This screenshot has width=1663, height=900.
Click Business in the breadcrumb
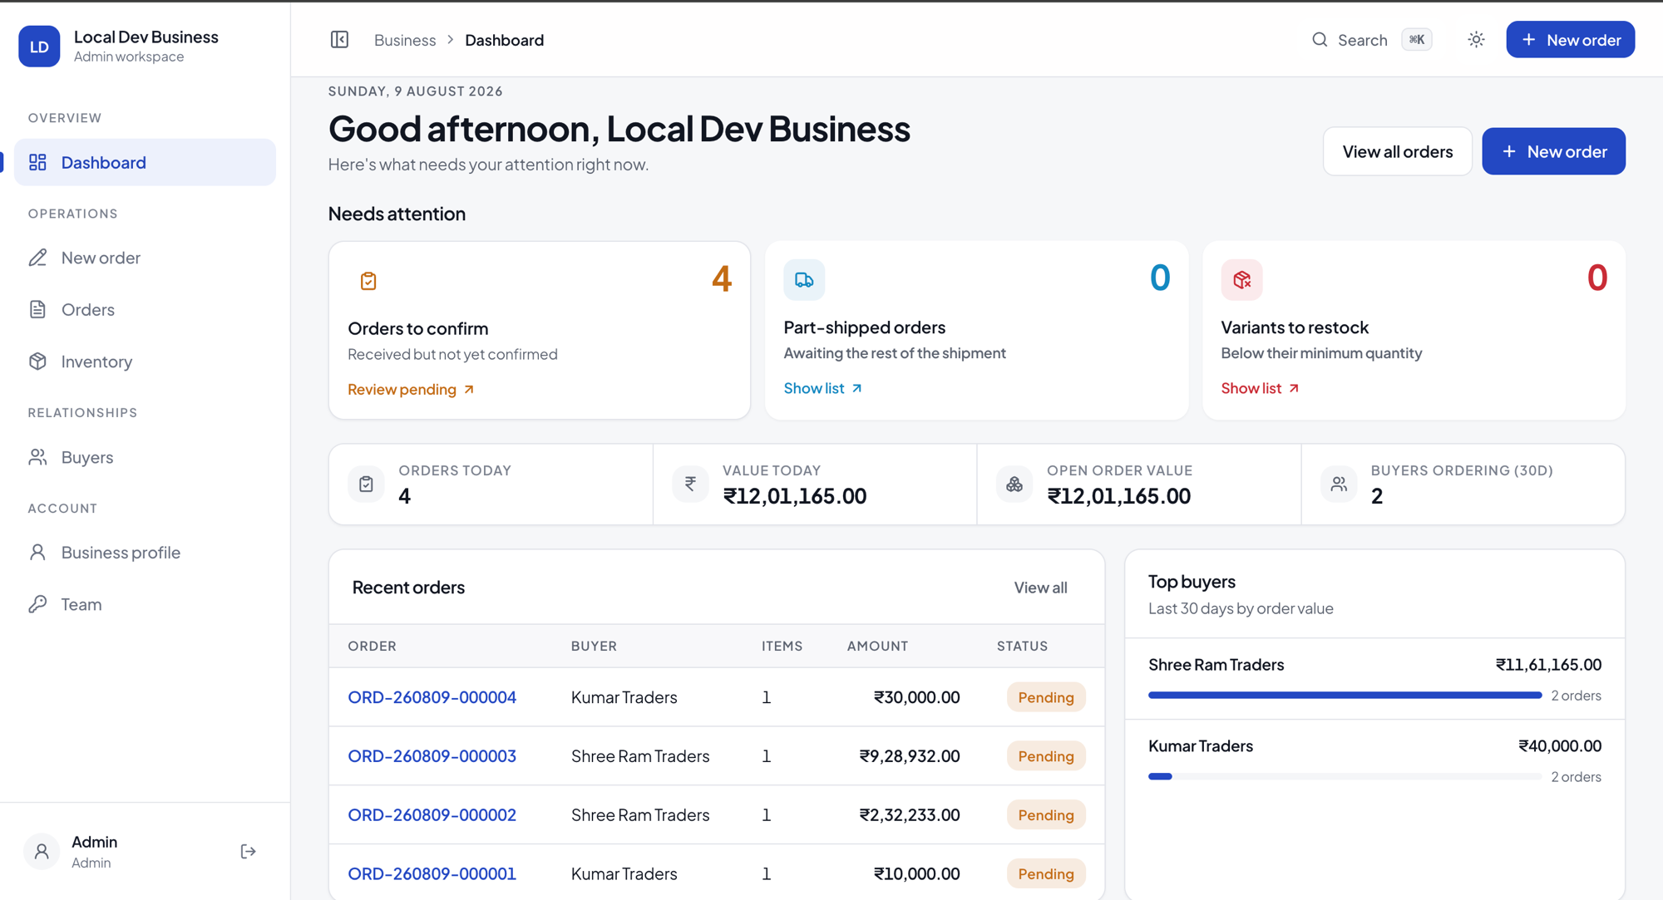pos(405,40)
